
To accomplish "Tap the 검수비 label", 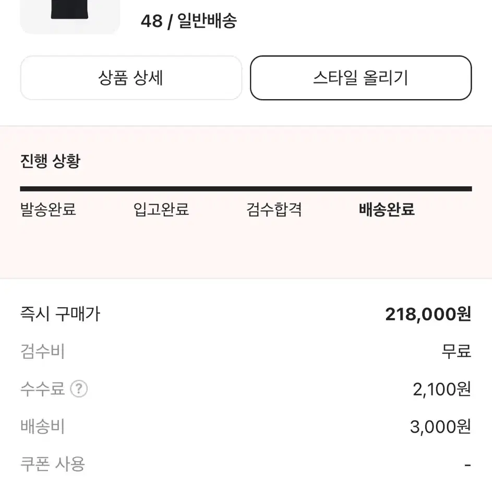I will (42, 351).
